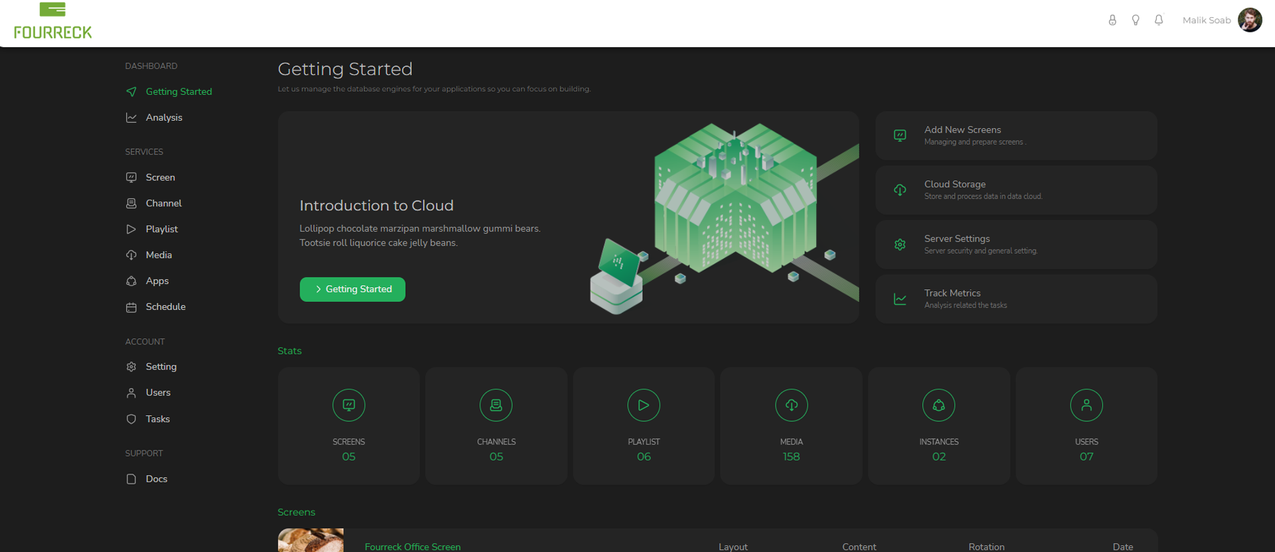Image resolution: width=1275 pixels, height=552 pixels.
Task: Click the Channels stat circle icon
Action: (496, 405)
